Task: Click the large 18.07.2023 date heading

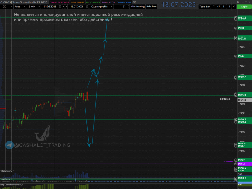Action: tap(179, 5)
